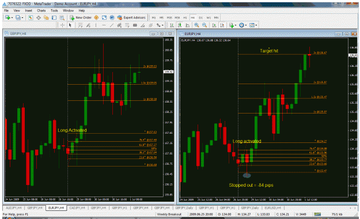Screen dimensions: 360x219
Task: Expand the Arrows objects dropdown
Action: [162, 25]
